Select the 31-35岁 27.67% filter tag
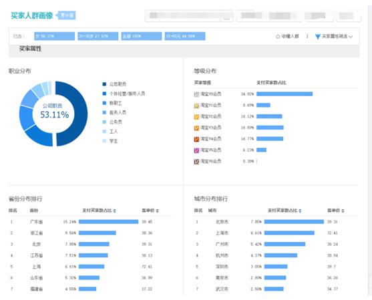 [x=98, y=36]
